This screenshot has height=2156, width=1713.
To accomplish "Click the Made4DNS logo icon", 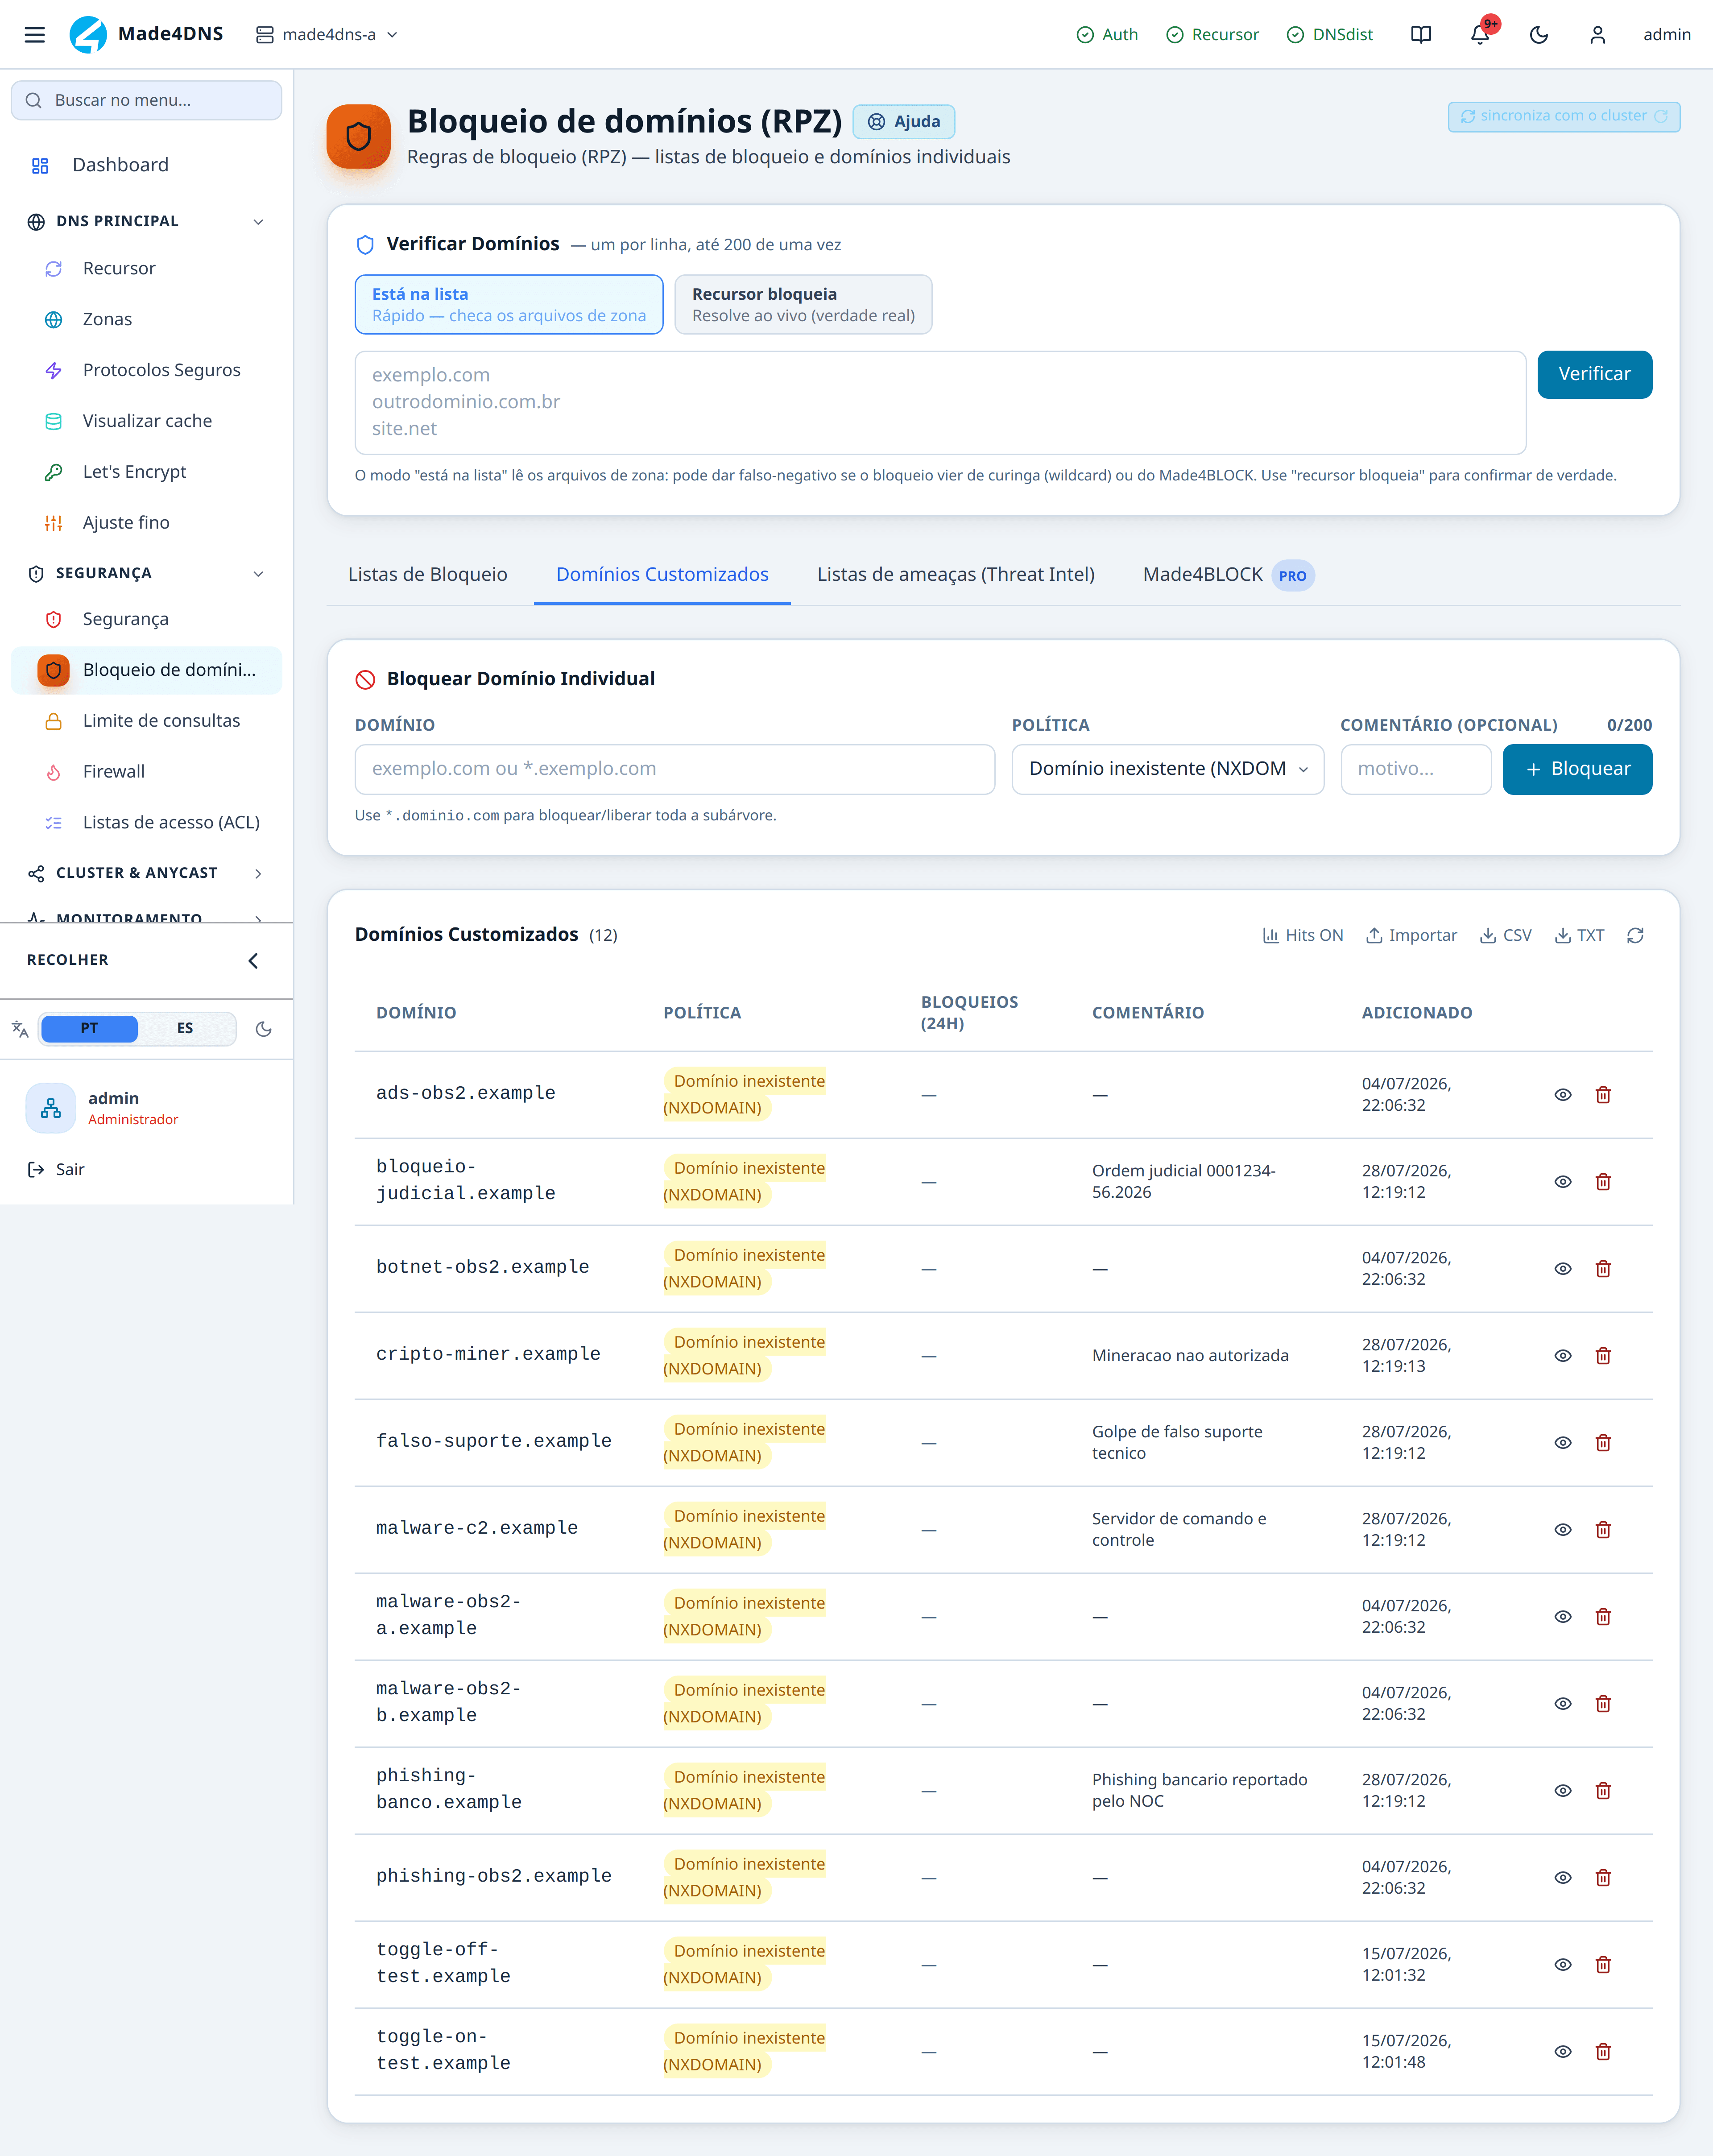I will 88,35.
